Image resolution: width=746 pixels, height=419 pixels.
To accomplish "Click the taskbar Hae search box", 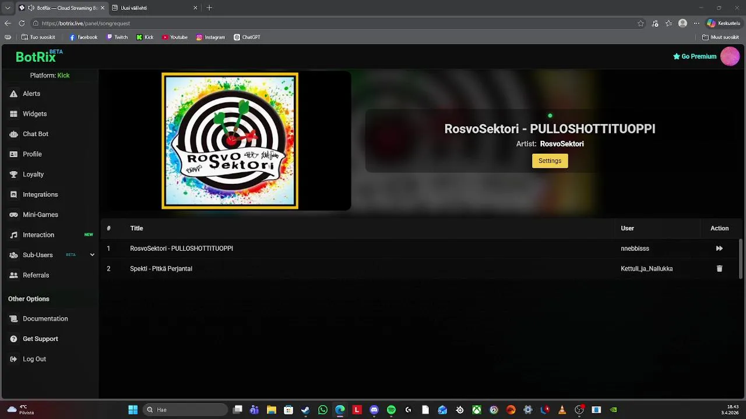I will coord(185,410).
